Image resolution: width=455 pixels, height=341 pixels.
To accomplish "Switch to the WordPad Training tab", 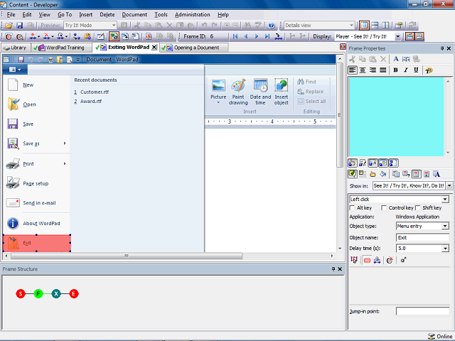I will [x=61, y=48].
